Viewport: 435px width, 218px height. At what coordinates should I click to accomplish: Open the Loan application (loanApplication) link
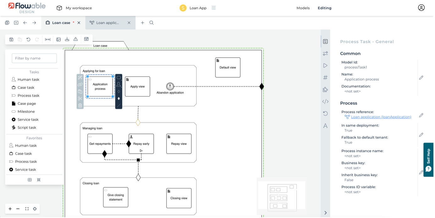pos(381,117)
